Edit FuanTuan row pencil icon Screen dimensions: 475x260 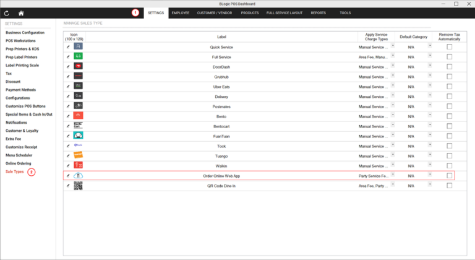pos(68,136)
